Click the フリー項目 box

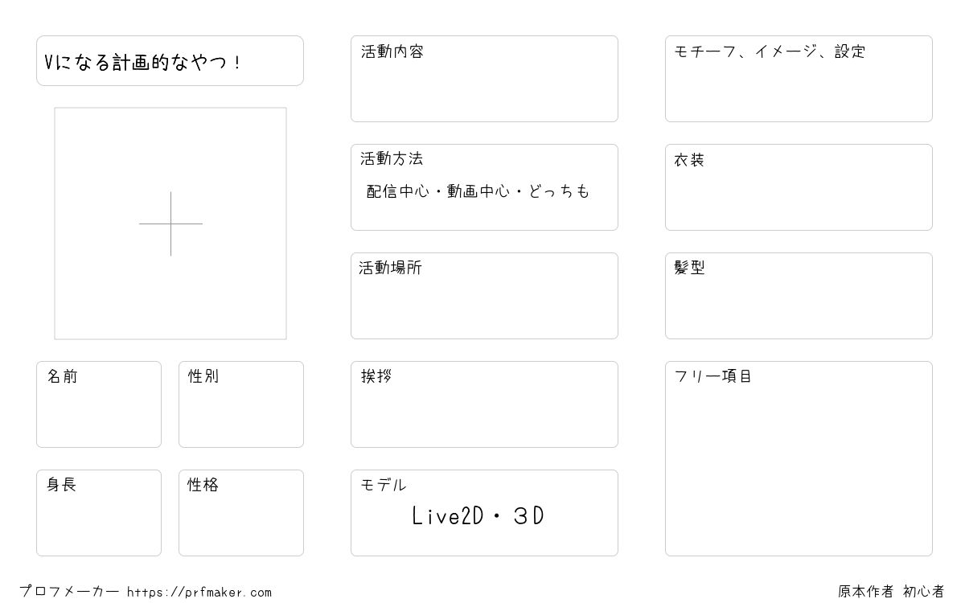799,458
